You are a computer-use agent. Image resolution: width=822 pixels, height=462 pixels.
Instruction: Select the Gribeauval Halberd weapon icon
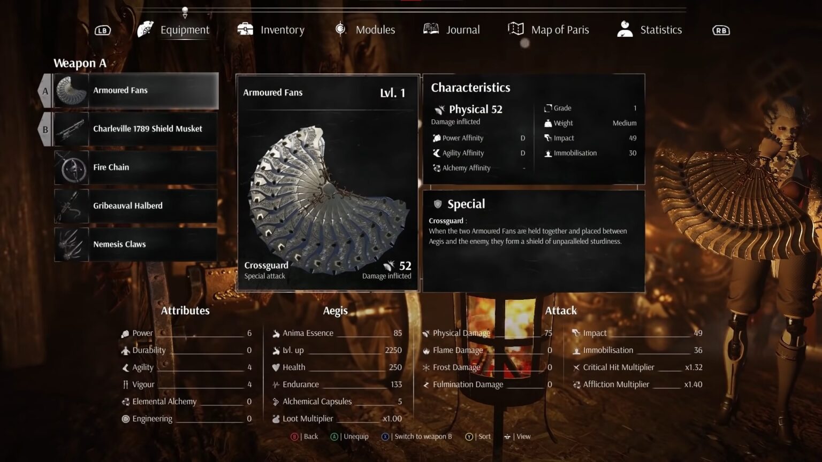pyautogui.click(x=72, y=206)
